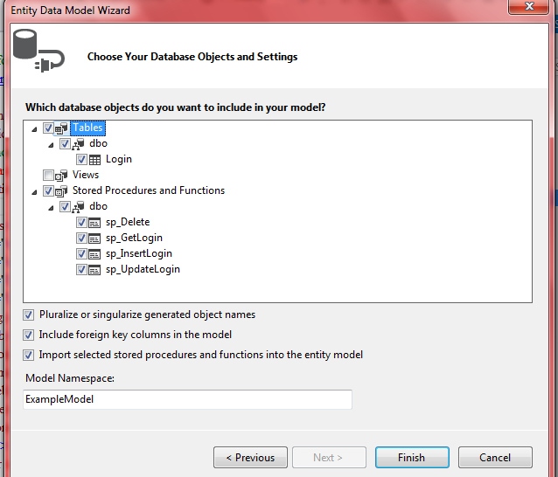Viewport: 558px width, 477px height.
Task: Click the schema icon of dbo under Tables
Action: (x=78, y=144)
